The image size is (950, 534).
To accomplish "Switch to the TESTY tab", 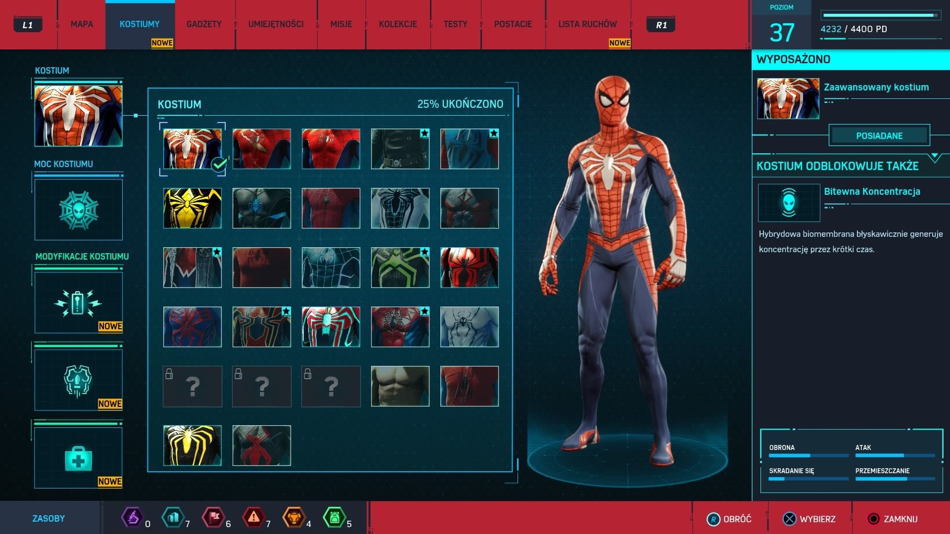I will 455,24.
